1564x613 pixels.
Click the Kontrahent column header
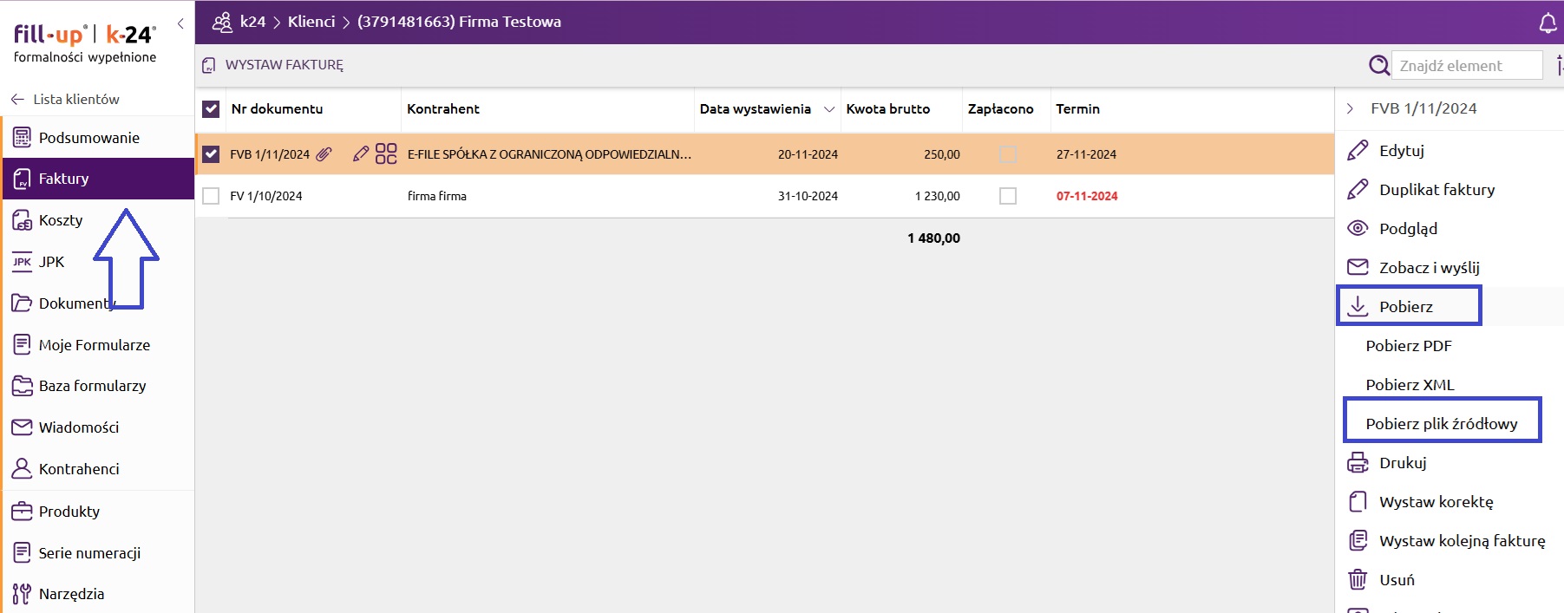coord(443,109)
